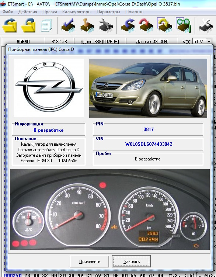The height and width of the screenshot is (277, 216).
Task: Click the open file folder icon
Action: pyautogui.click(x=9, y=25)
